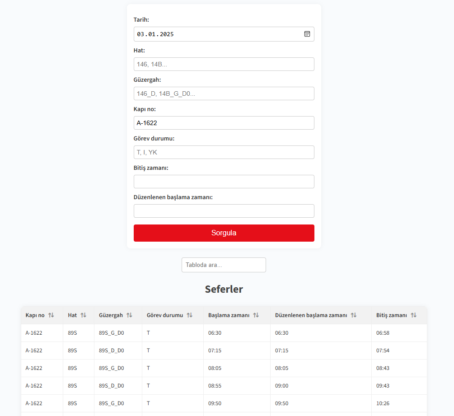Viewport: 454px width, 416px height.
Task: Select the table row starting at 06:30
Action: (x=224, y=333)
